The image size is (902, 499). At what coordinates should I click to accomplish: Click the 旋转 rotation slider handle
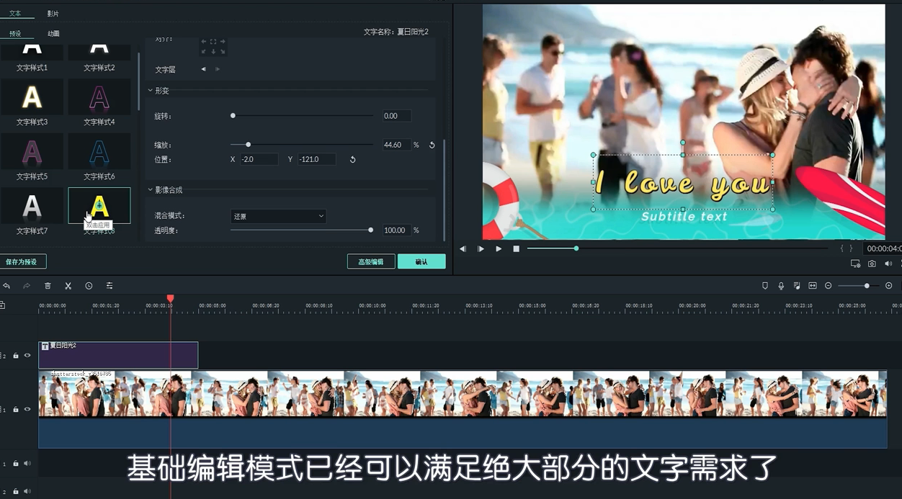tap(233, 115)
